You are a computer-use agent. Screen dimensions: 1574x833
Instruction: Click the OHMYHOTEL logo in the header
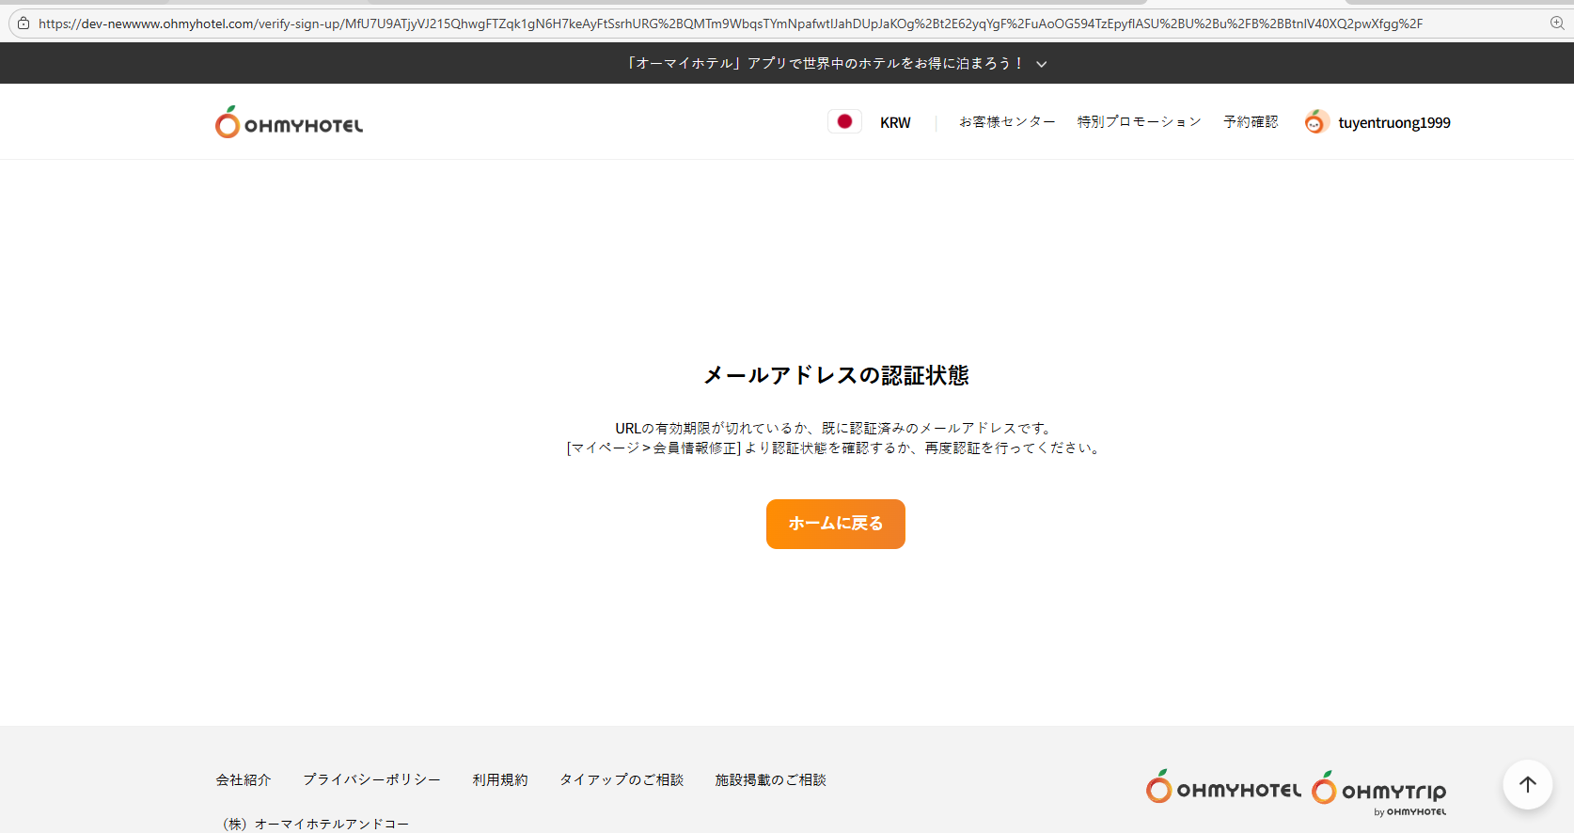tap(289, 122)
